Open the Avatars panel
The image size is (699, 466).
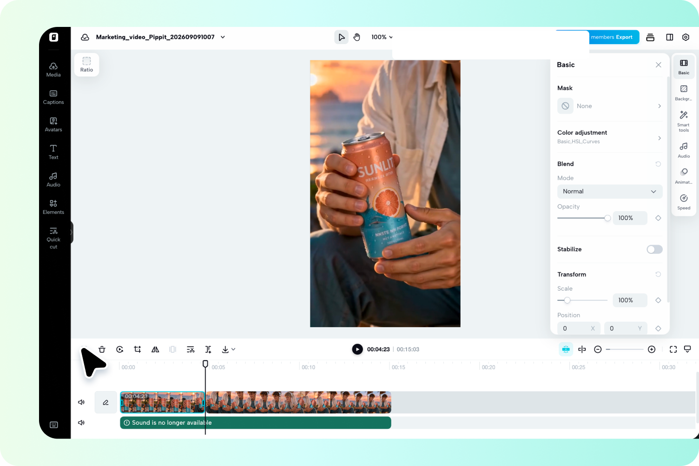(53, 124)
